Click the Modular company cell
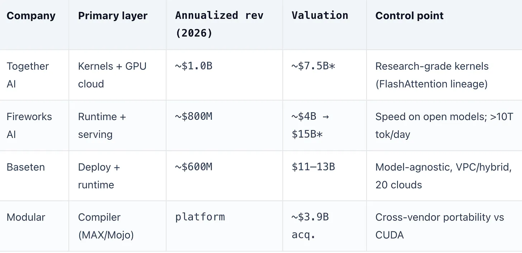Image resolution: width=522 pixels, height=253 pixels. pos(26,217)
